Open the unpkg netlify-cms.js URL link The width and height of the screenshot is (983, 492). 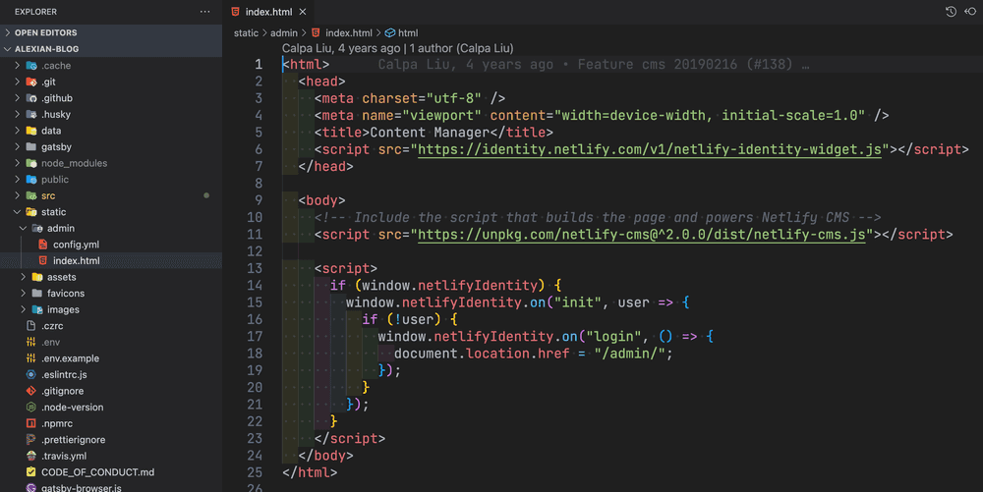pos(641,235)
